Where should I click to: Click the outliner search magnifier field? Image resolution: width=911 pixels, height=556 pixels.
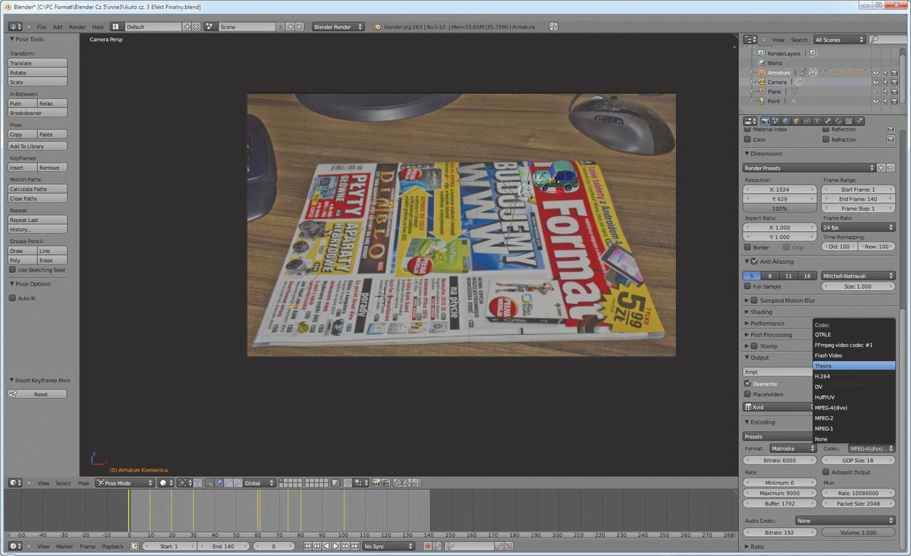point(888,40)
